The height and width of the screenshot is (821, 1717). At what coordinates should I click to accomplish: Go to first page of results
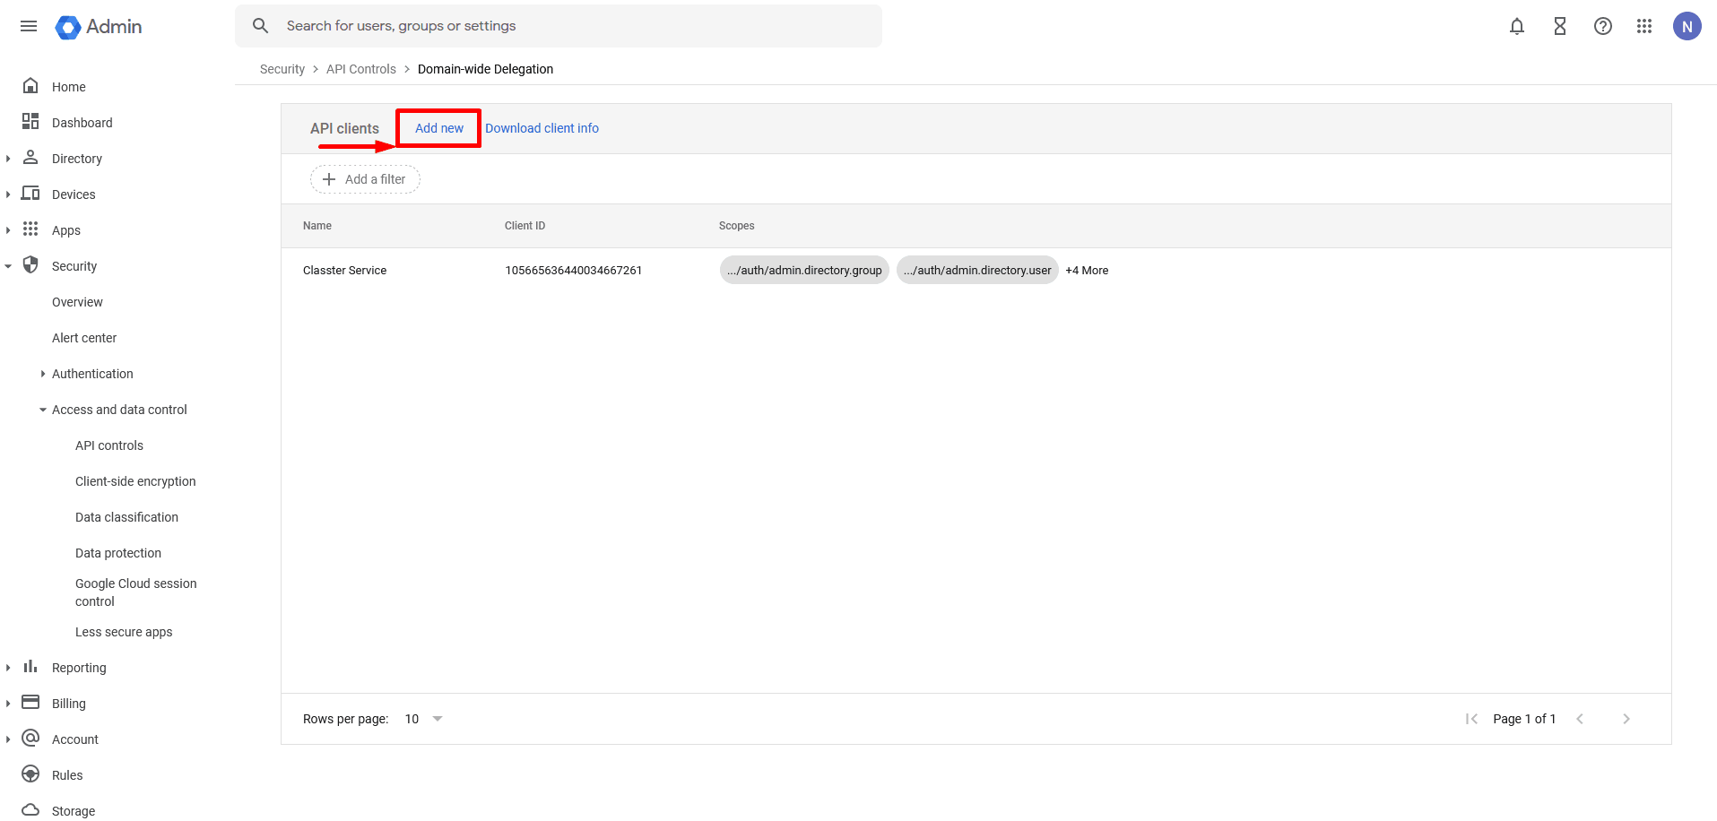point(1471,719)
